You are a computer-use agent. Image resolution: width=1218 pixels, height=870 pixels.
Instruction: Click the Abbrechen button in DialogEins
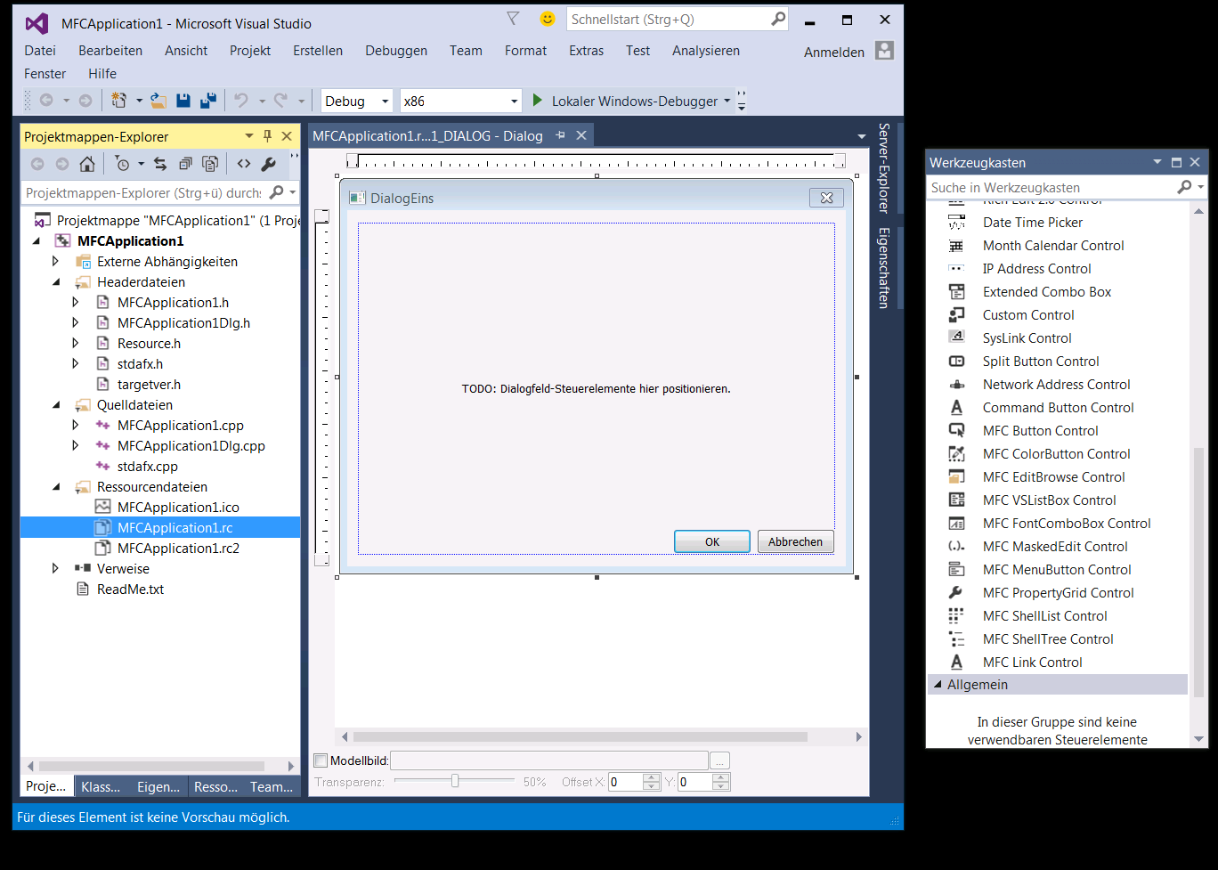(796, 541)
